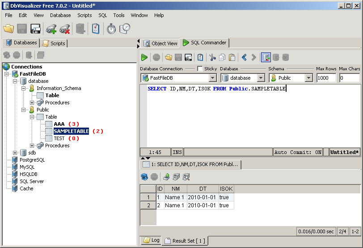Select the SQL Commander tab
Screen dimensions: 363x248
point(205,43)
